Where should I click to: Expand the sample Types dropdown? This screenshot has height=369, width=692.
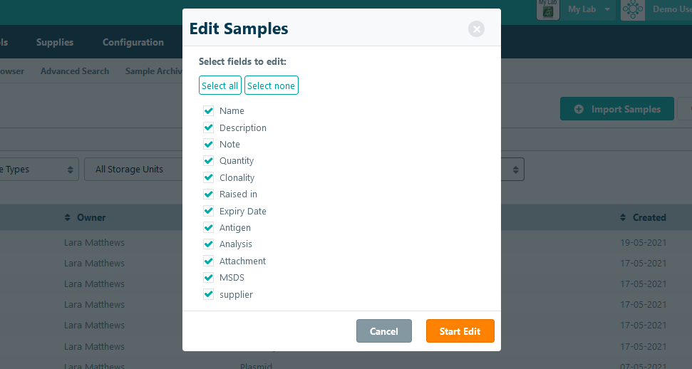(x=38, y=170)
